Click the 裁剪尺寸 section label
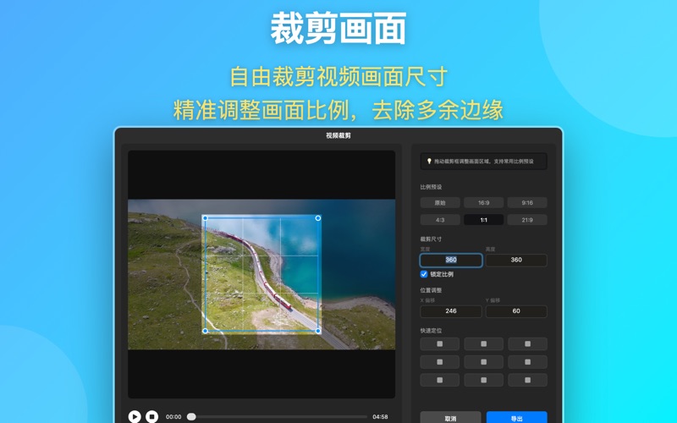Viewport: 677px width, 423px height. coord(431,239)
